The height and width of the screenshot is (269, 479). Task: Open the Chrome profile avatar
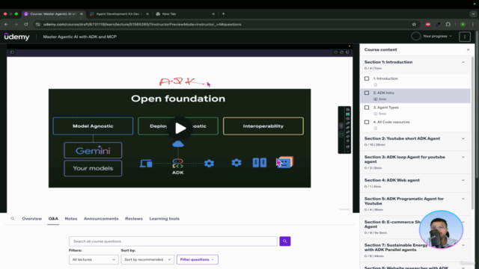point(463,25)
